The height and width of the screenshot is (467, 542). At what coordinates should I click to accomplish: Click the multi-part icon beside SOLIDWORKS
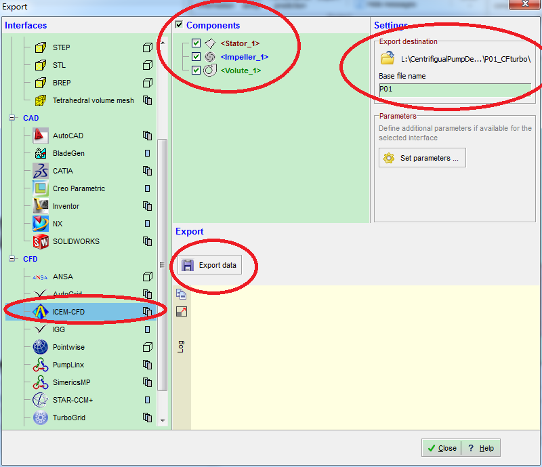tap(147, 241)
